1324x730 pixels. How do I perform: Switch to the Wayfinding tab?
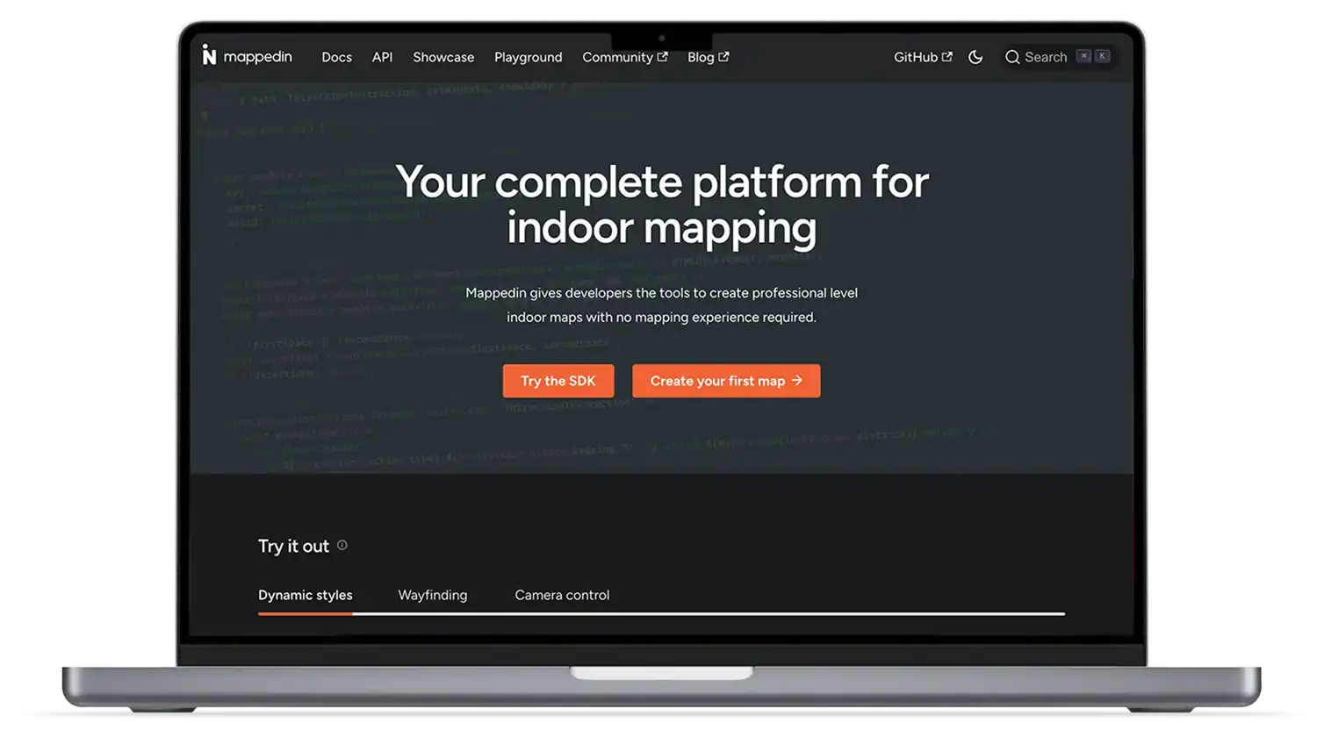[x=433, y=595]
